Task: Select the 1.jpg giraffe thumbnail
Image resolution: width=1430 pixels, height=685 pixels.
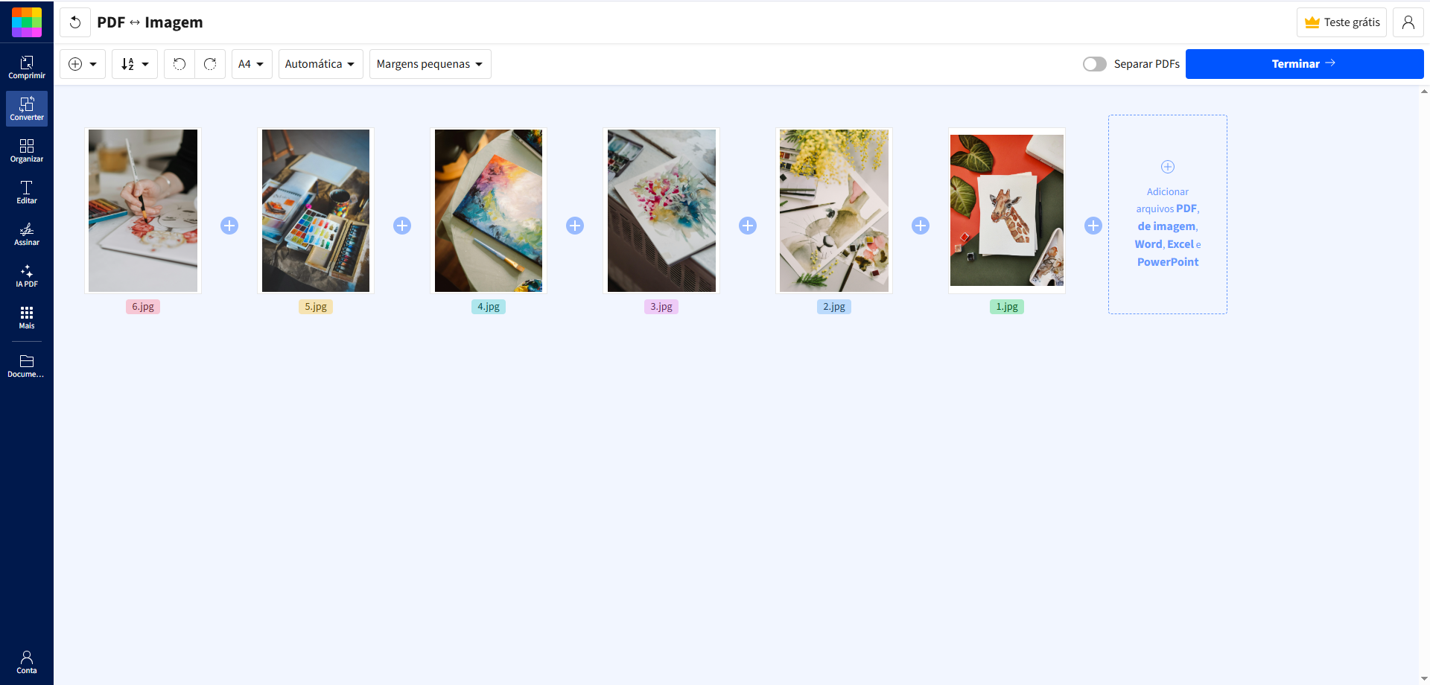Action: tap(1007, 211)
